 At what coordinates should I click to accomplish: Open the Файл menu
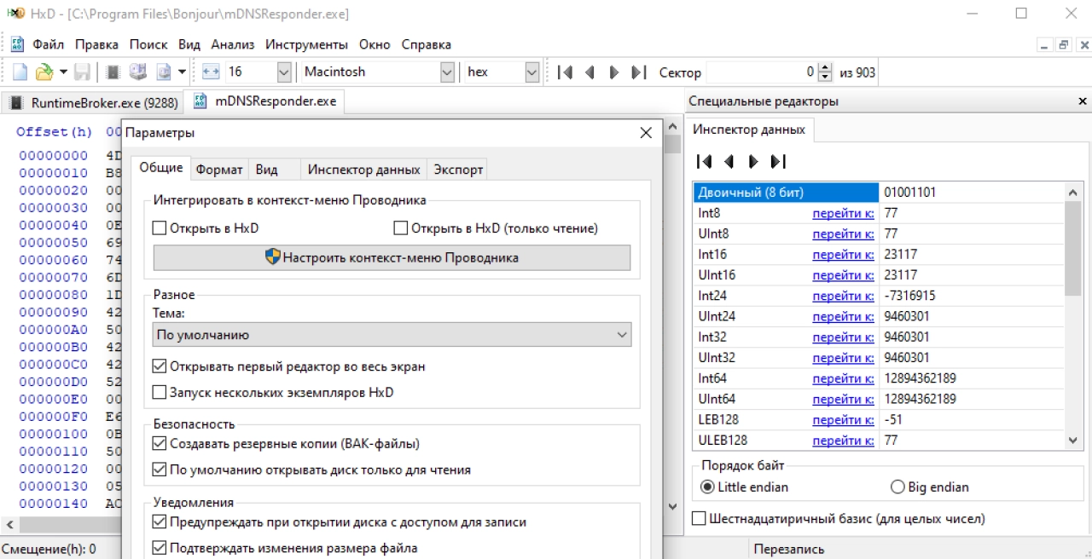[x=49, y=44]
